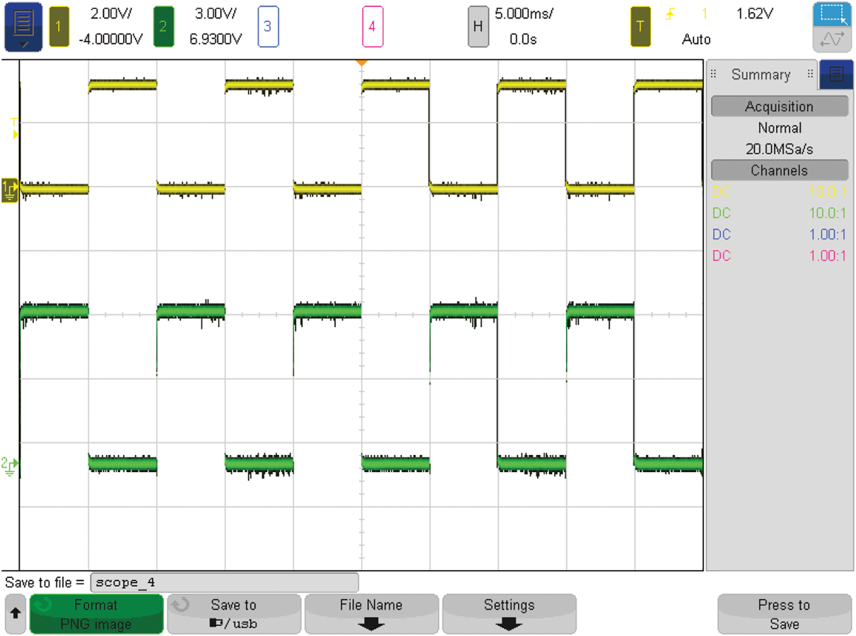
Task: Expand the Settings submenu
Action: [509, 614]
